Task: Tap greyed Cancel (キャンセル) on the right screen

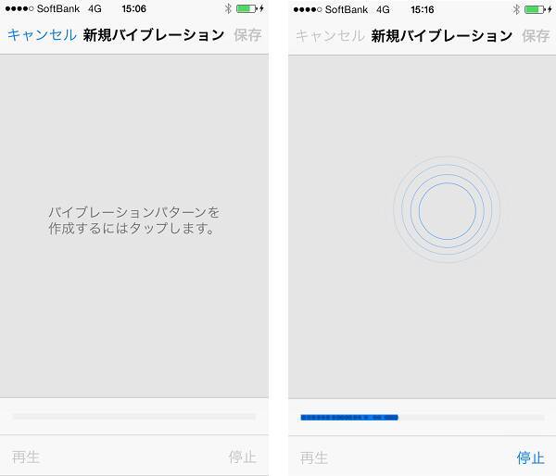Action: coord(330,36)
